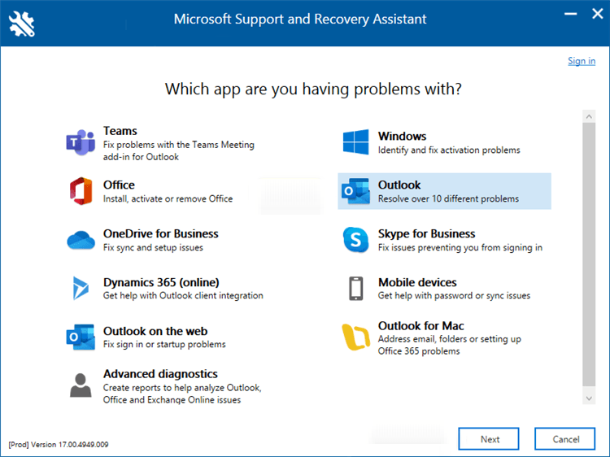
Task: Choose the Mobile devices title
Action: tap(417, 282)
